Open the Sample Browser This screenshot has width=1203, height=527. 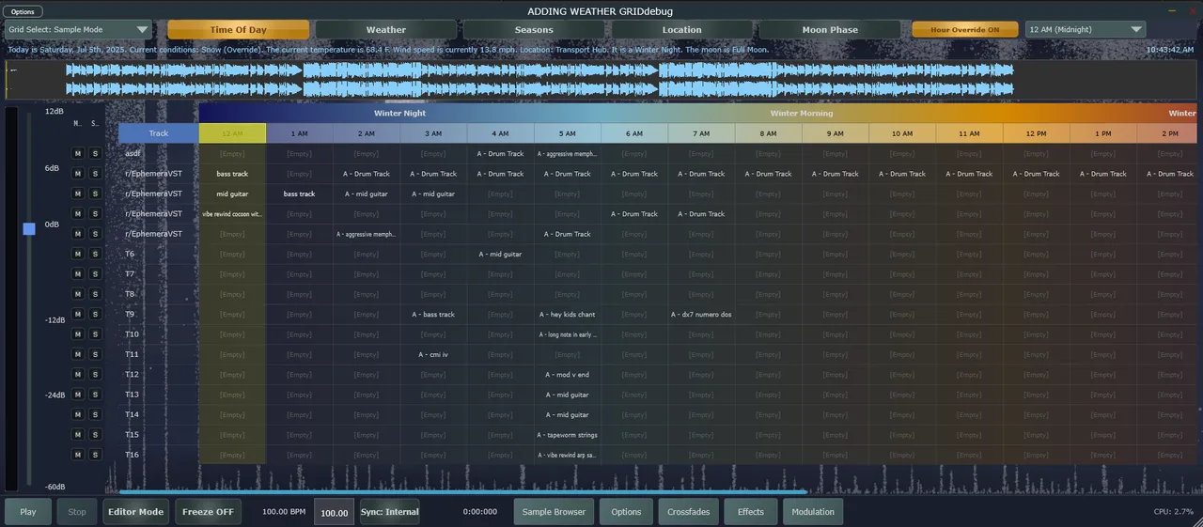click(555, 512)
